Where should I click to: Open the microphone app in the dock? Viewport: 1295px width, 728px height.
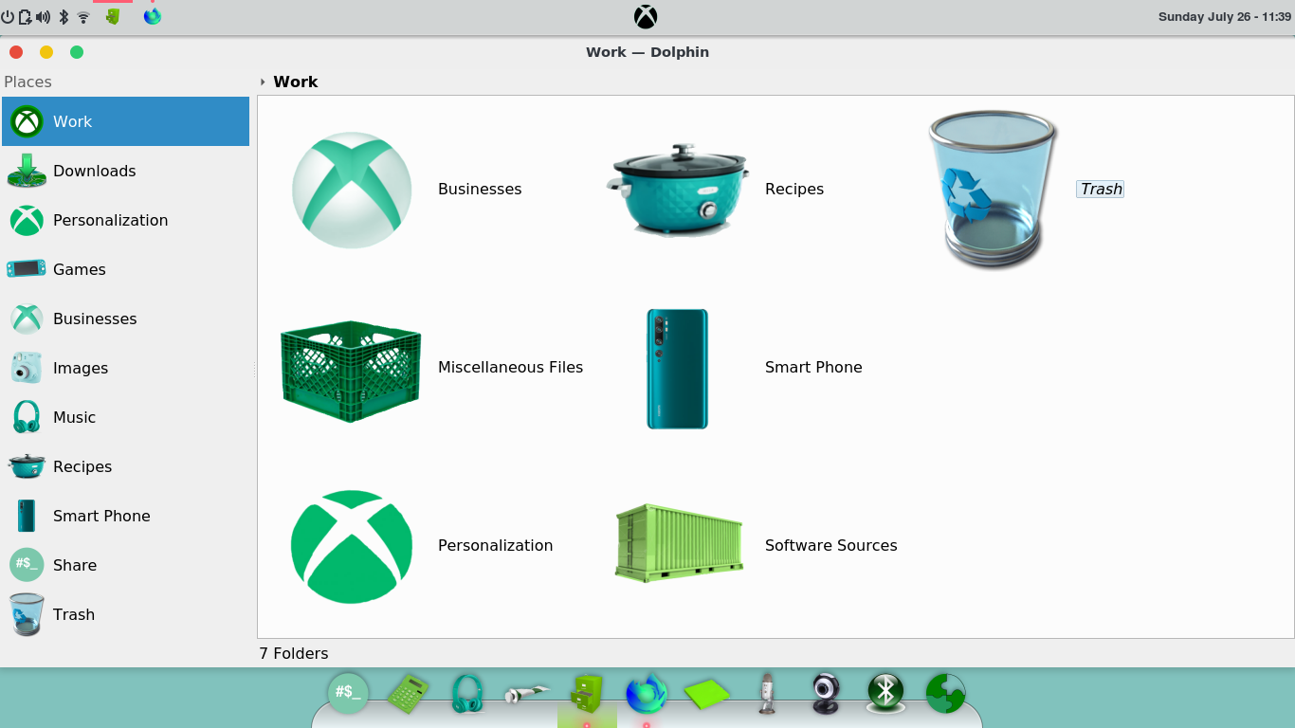[767, 694]
